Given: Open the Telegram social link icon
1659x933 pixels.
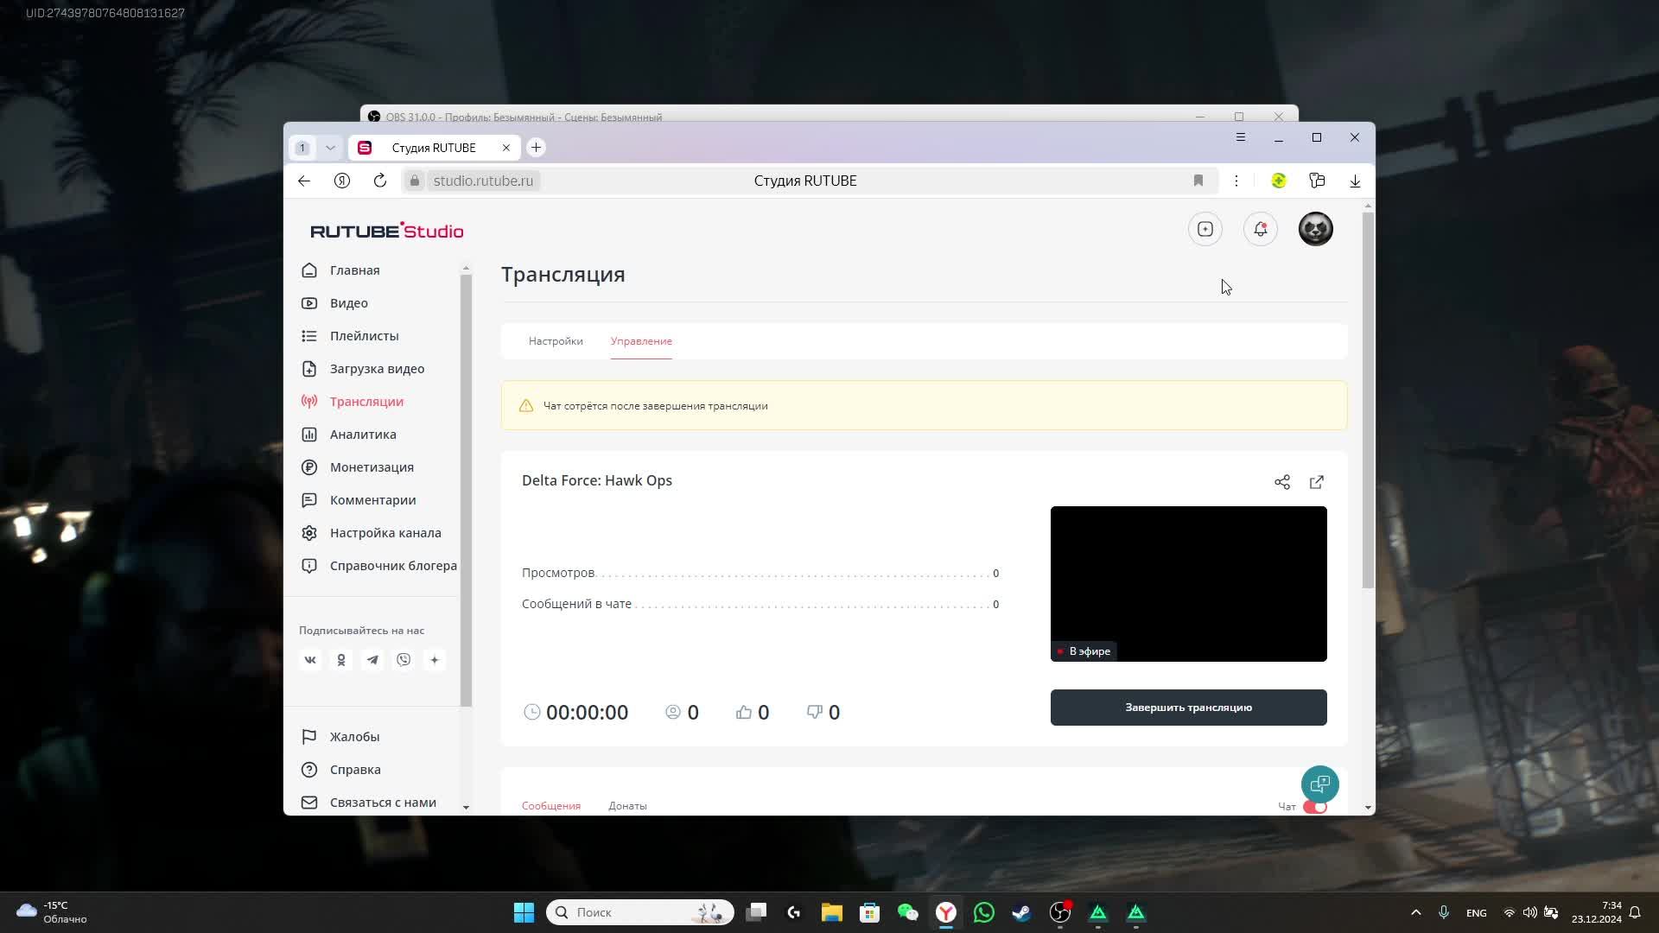Looking at the screenshot, I should (x=372, y=660).
